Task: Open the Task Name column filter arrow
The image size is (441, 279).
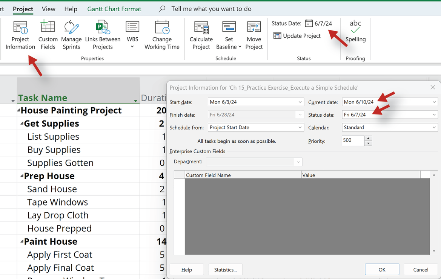Action: pyautogui.click(x=135, y=101)
